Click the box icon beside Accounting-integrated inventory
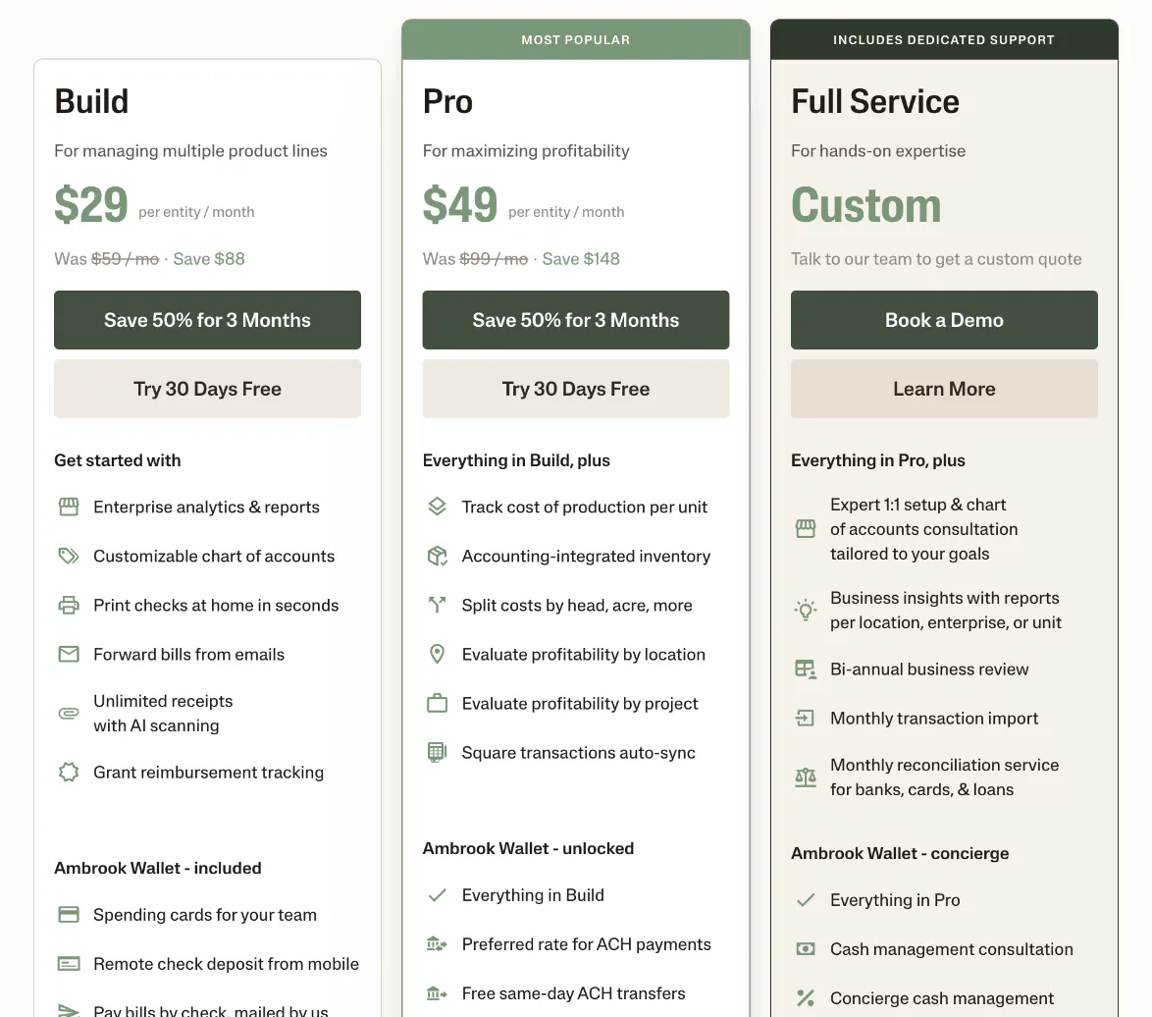 coord(437,557)
